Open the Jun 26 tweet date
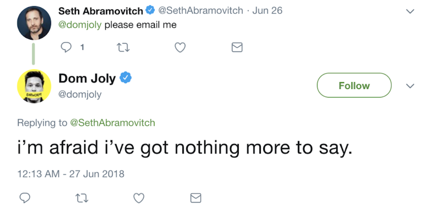Image resolution: width=434 pixels, height=213 pixels. [267, 11]
